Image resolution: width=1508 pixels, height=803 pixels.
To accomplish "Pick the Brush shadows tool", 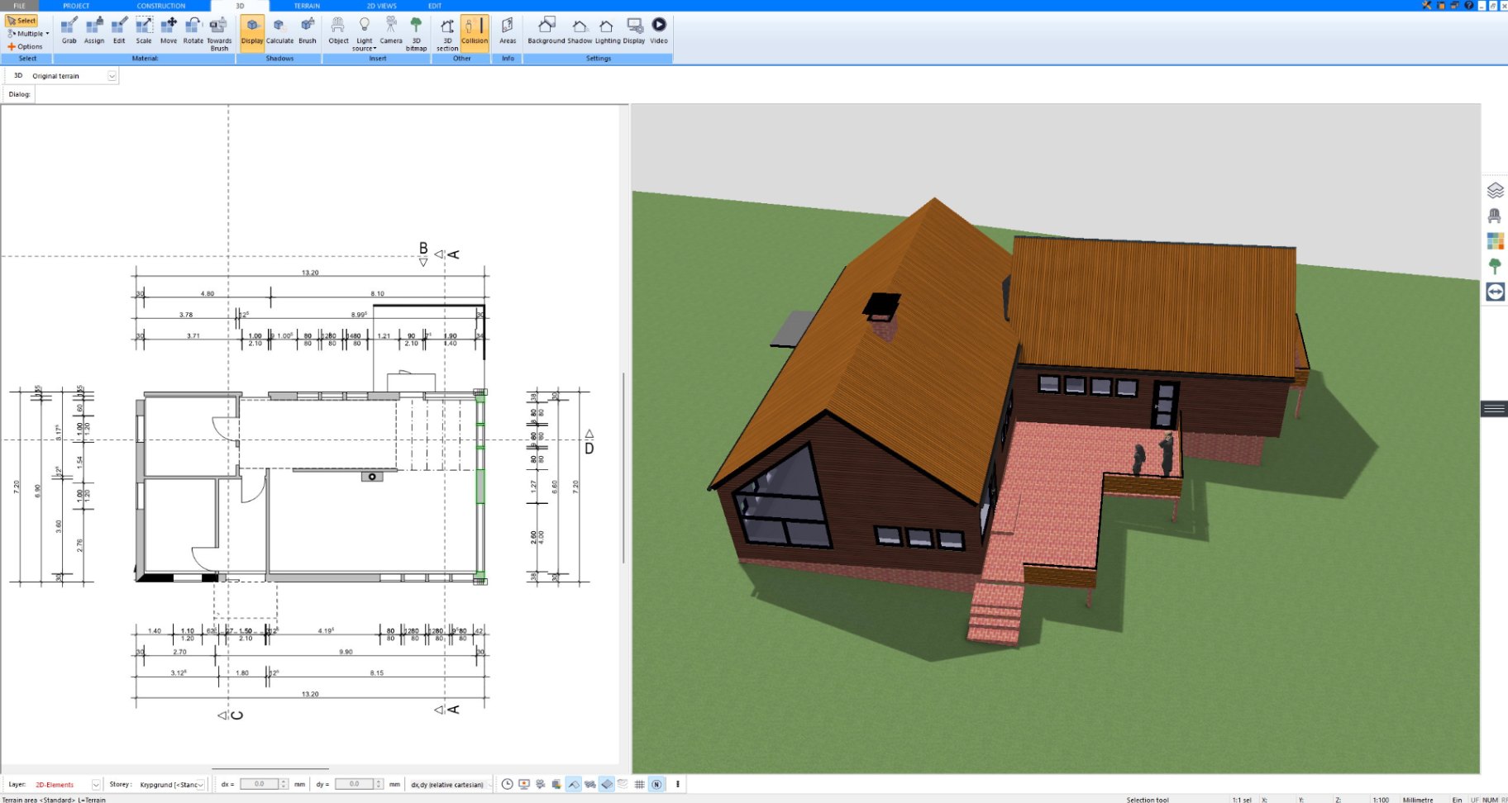I will tap(308, 31).
